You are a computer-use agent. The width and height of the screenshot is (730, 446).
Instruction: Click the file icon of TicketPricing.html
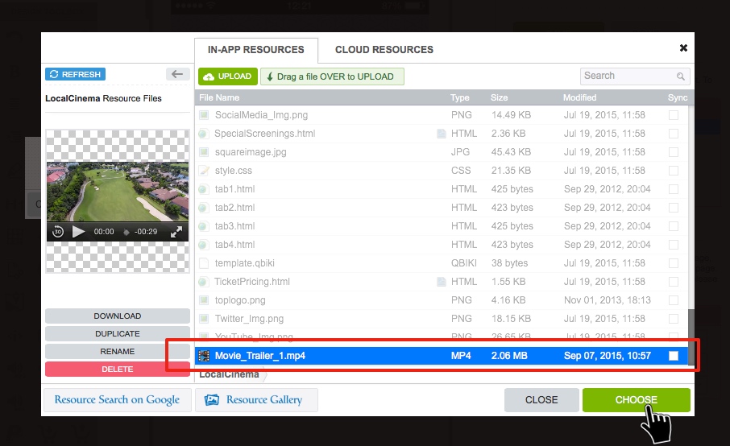pyautogui.click(x=203, y=281)
